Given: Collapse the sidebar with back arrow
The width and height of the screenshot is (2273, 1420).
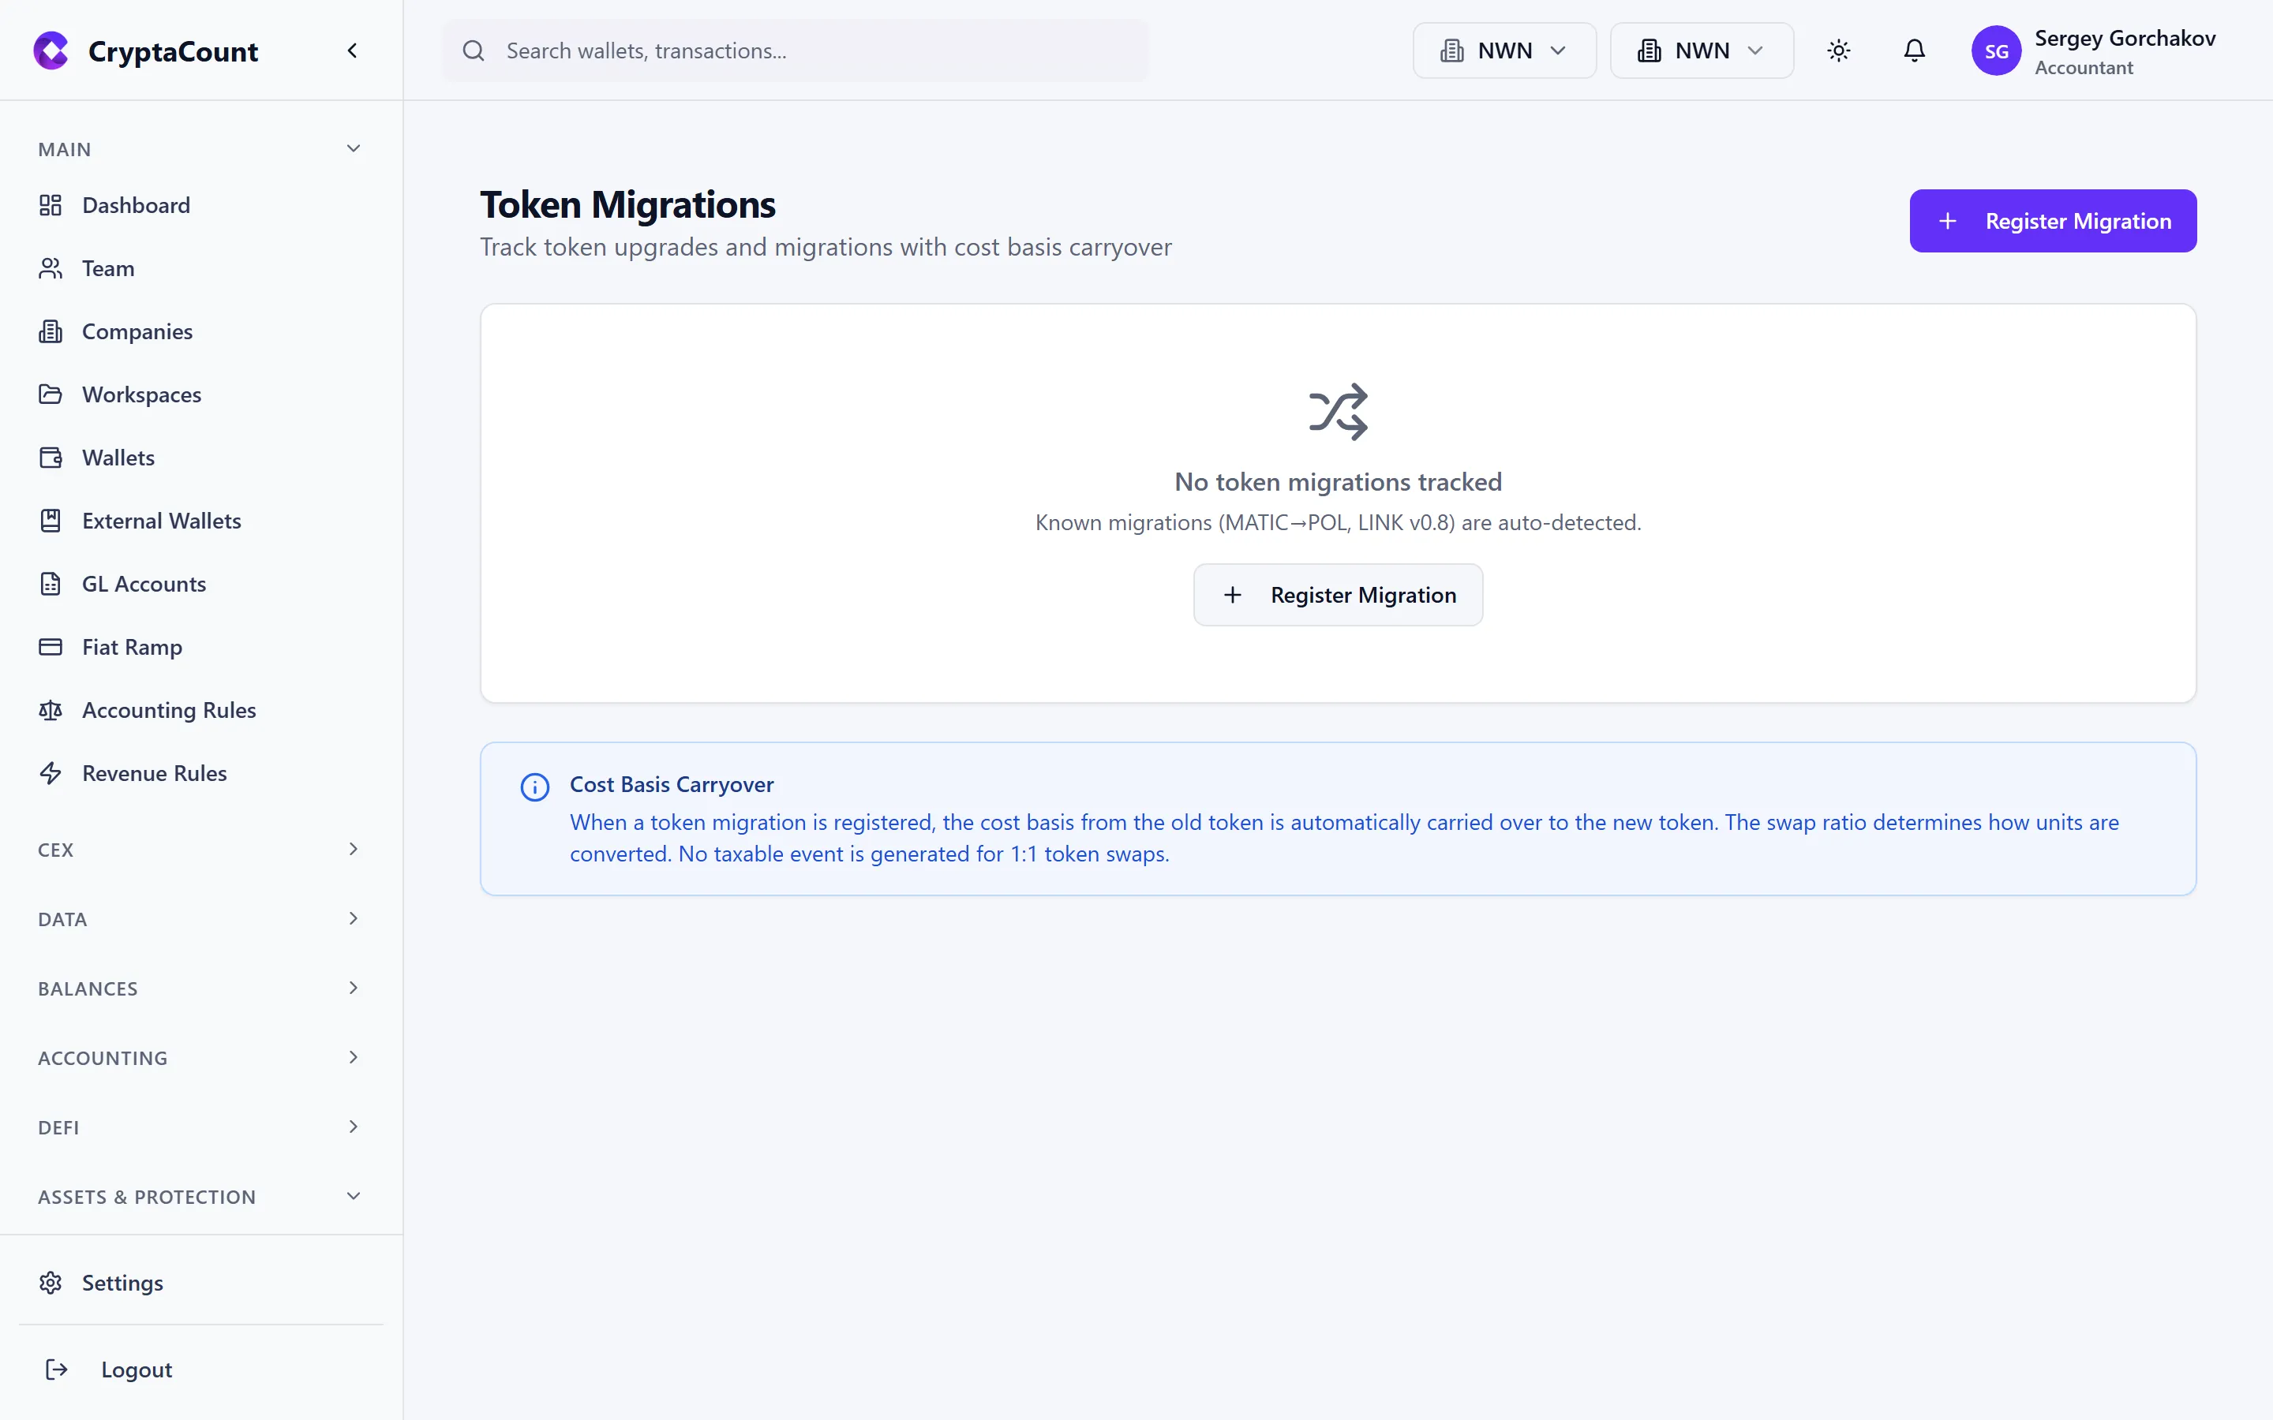Looking at the screenshot, I should pyautogui.click(x=353, y=50).
